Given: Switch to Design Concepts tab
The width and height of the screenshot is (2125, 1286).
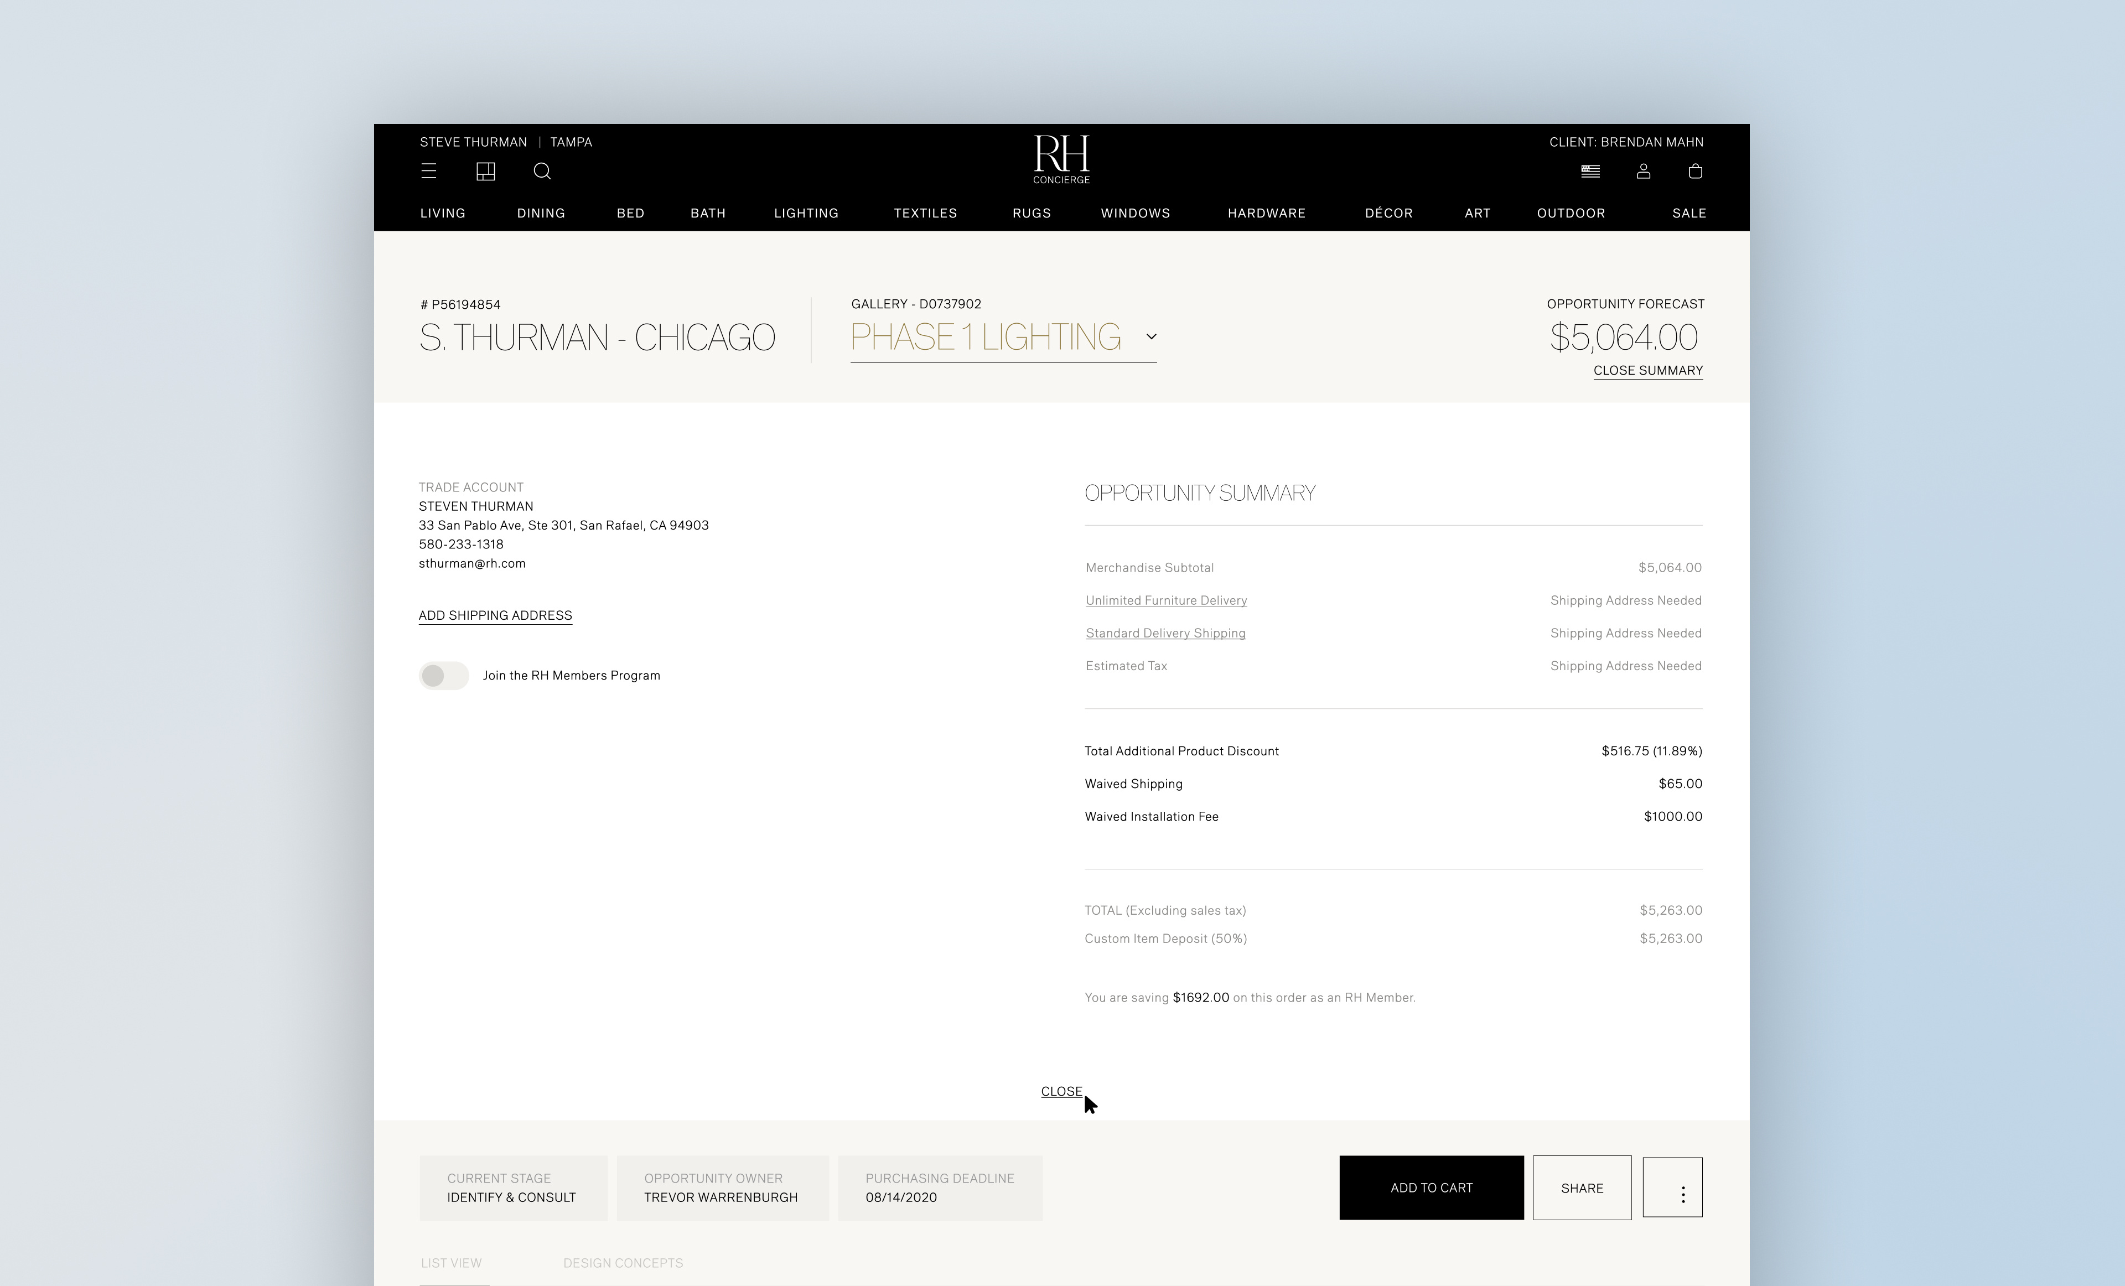Looking at the screenshot, I should [623, 1263].
